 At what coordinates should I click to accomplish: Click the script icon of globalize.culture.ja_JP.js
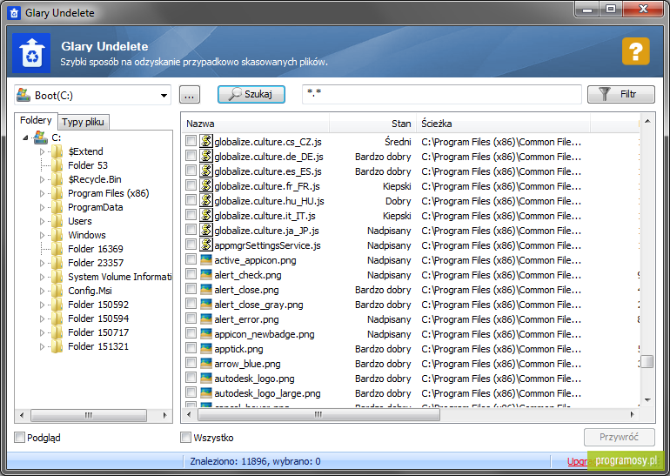(206, 230)
